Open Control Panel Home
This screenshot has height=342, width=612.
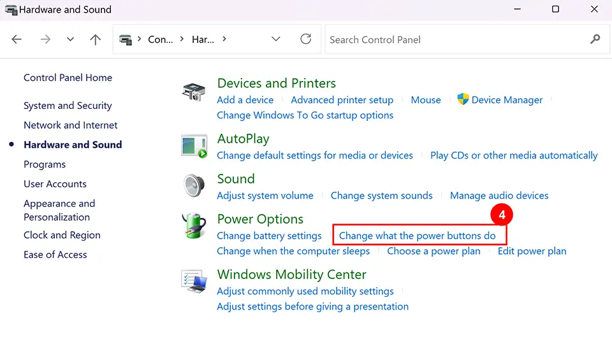tap(68, 78)
